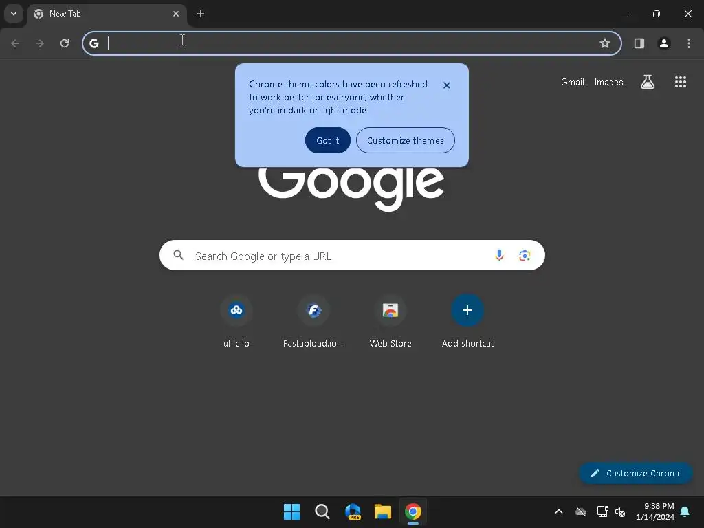Open the Google apps grid
This screenshot has width=704, height=528.
point(681,82)
